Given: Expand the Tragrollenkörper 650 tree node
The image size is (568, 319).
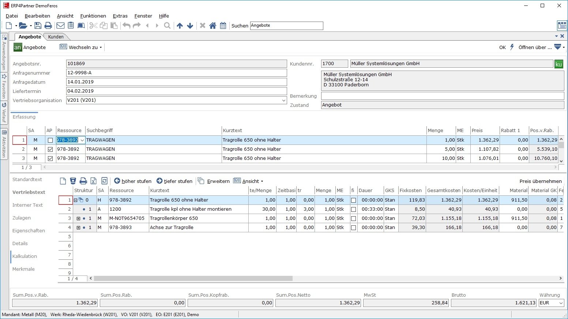Looking at the screenshot, I should click(78, 218).
